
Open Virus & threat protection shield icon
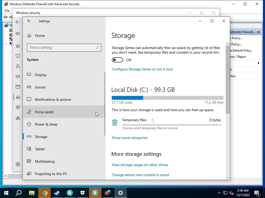point(18,56)
